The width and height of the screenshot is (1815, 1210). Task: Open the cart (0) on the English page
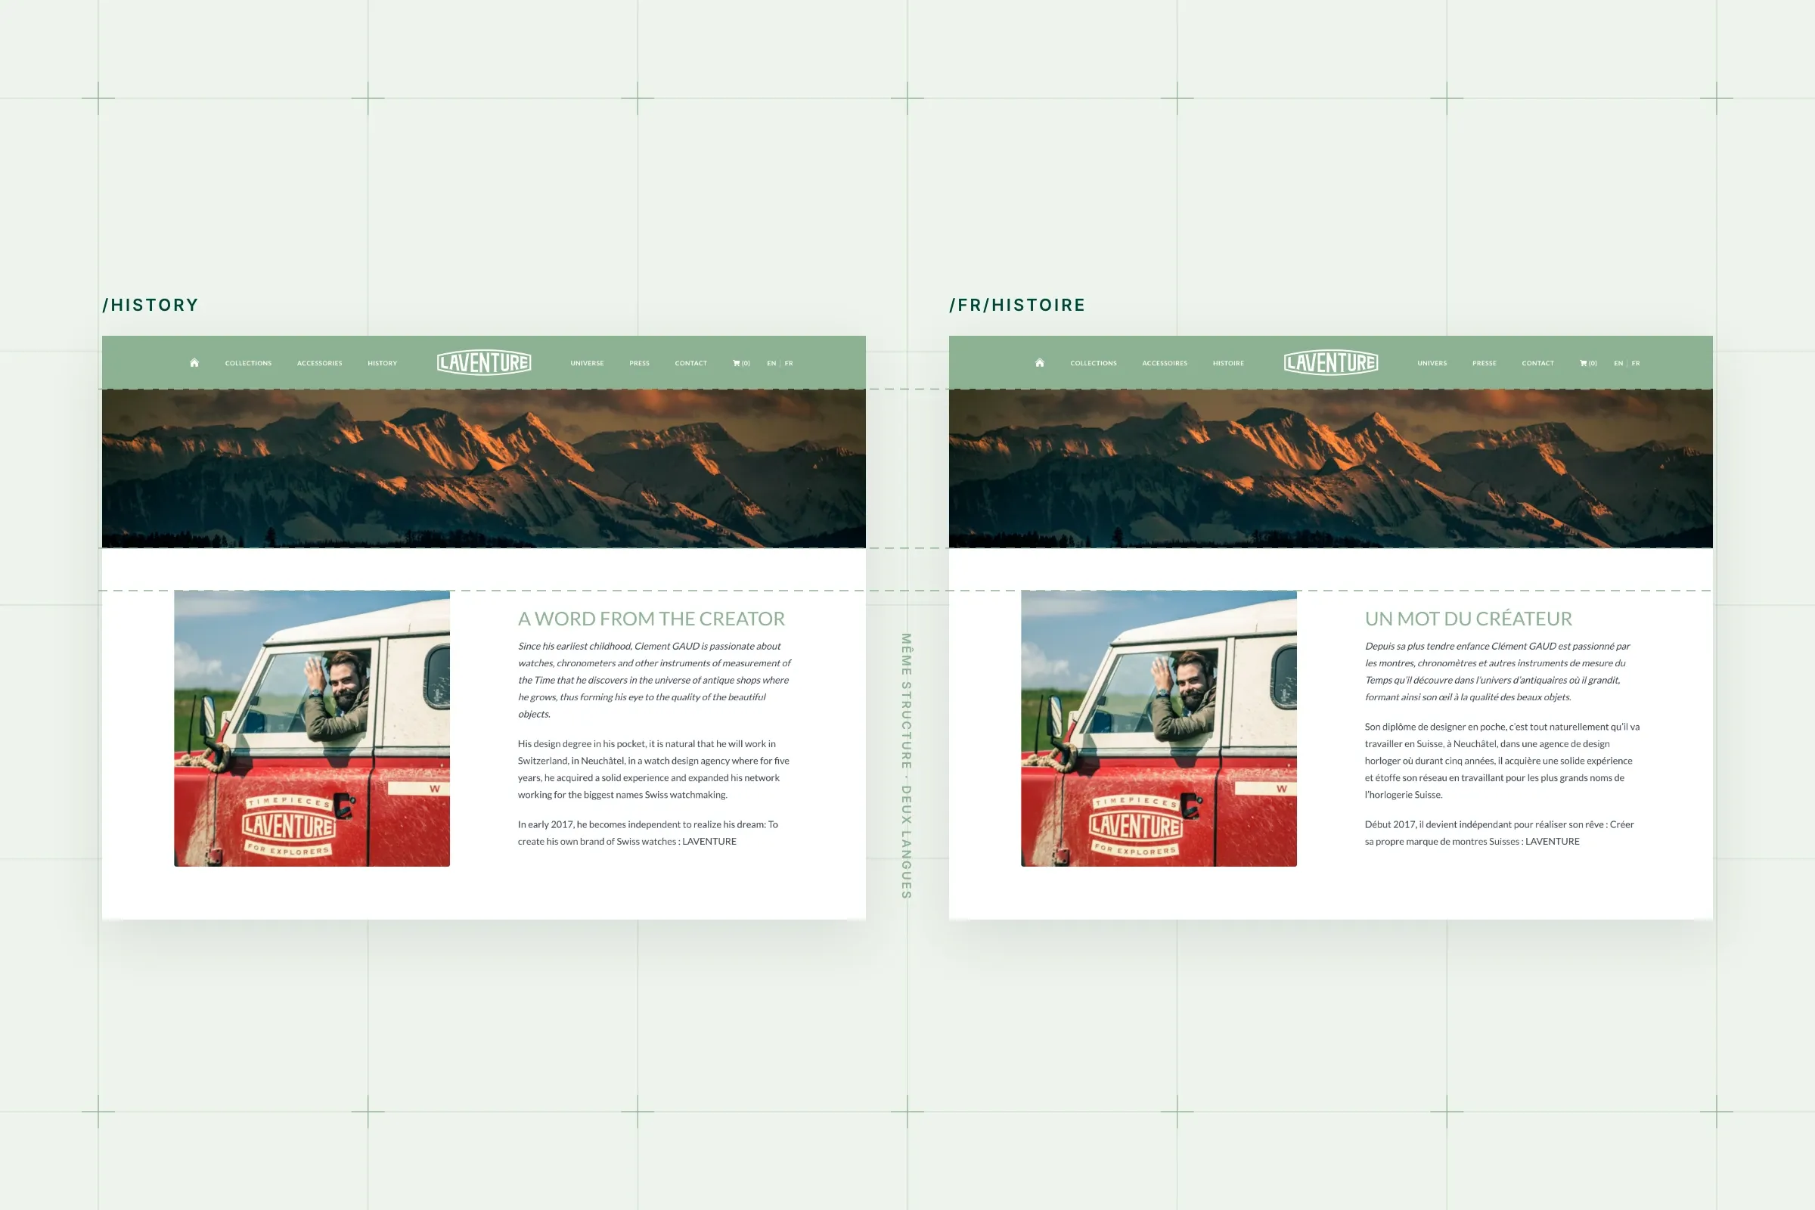click(741, 364)
